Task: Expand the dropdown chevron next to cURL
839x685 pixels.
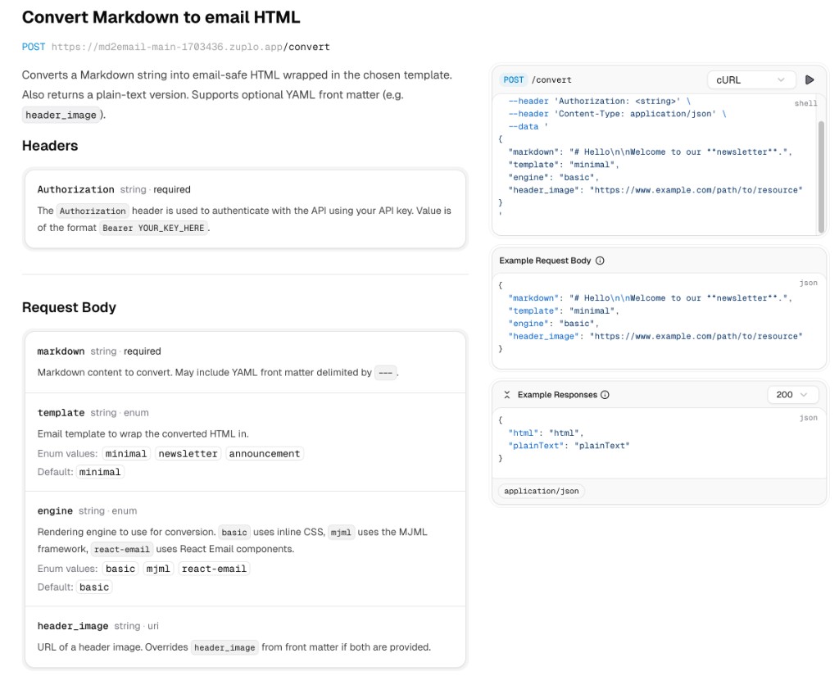Action: pos(782,79)
